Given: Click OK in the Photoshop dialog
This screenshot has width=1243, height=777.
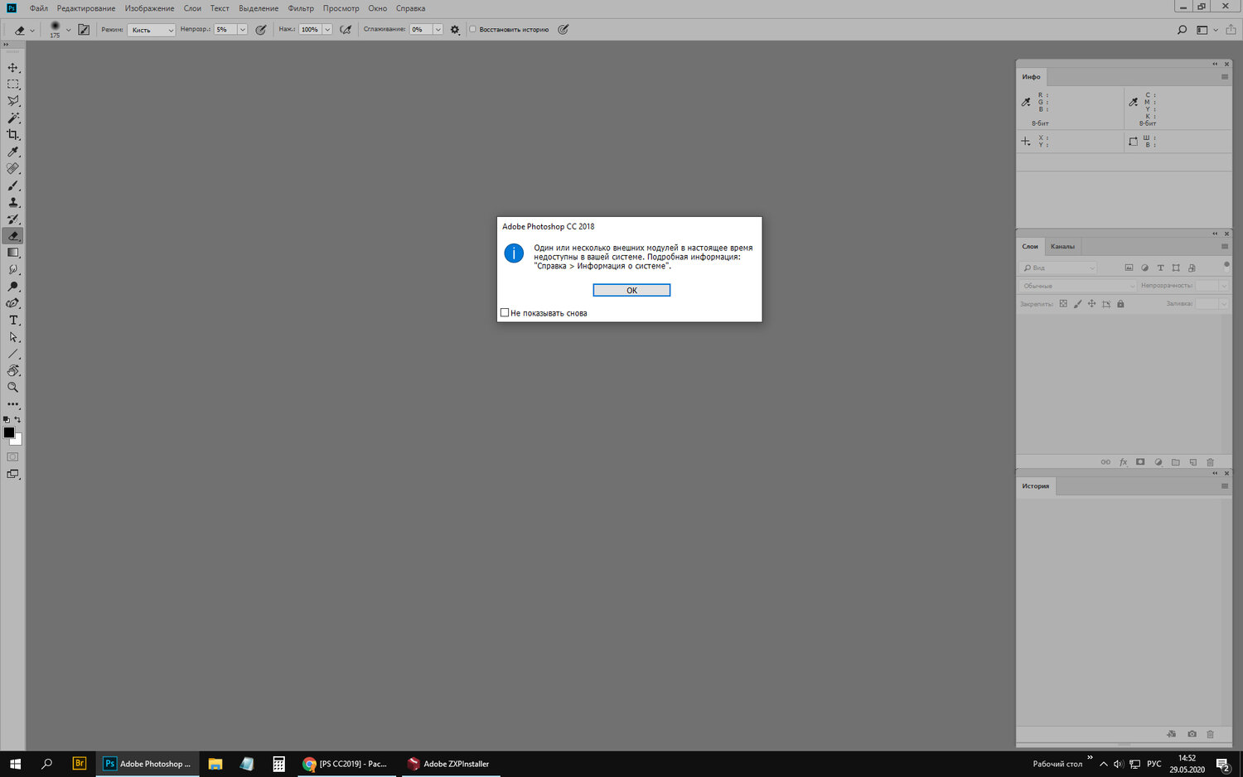Looking at the screenshot, I should (631, 291).
